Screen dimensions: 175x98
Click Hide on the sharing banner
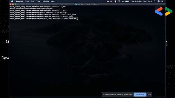point(149,94)
